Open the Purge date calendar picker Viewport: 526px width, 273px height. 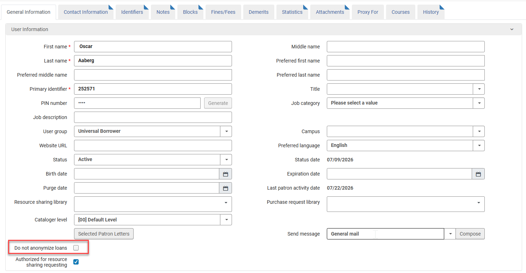point(226,188)
